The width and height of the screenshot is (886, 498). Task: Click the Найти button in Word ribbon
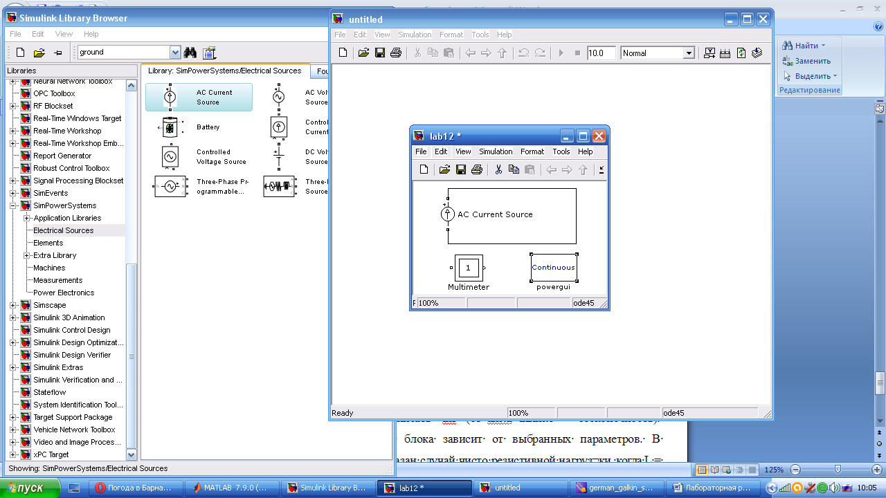(804, 46)
